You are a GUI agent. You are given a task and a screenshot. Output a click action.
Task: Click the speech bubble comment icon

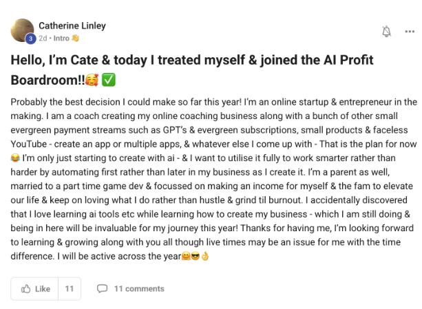(102, 288)
